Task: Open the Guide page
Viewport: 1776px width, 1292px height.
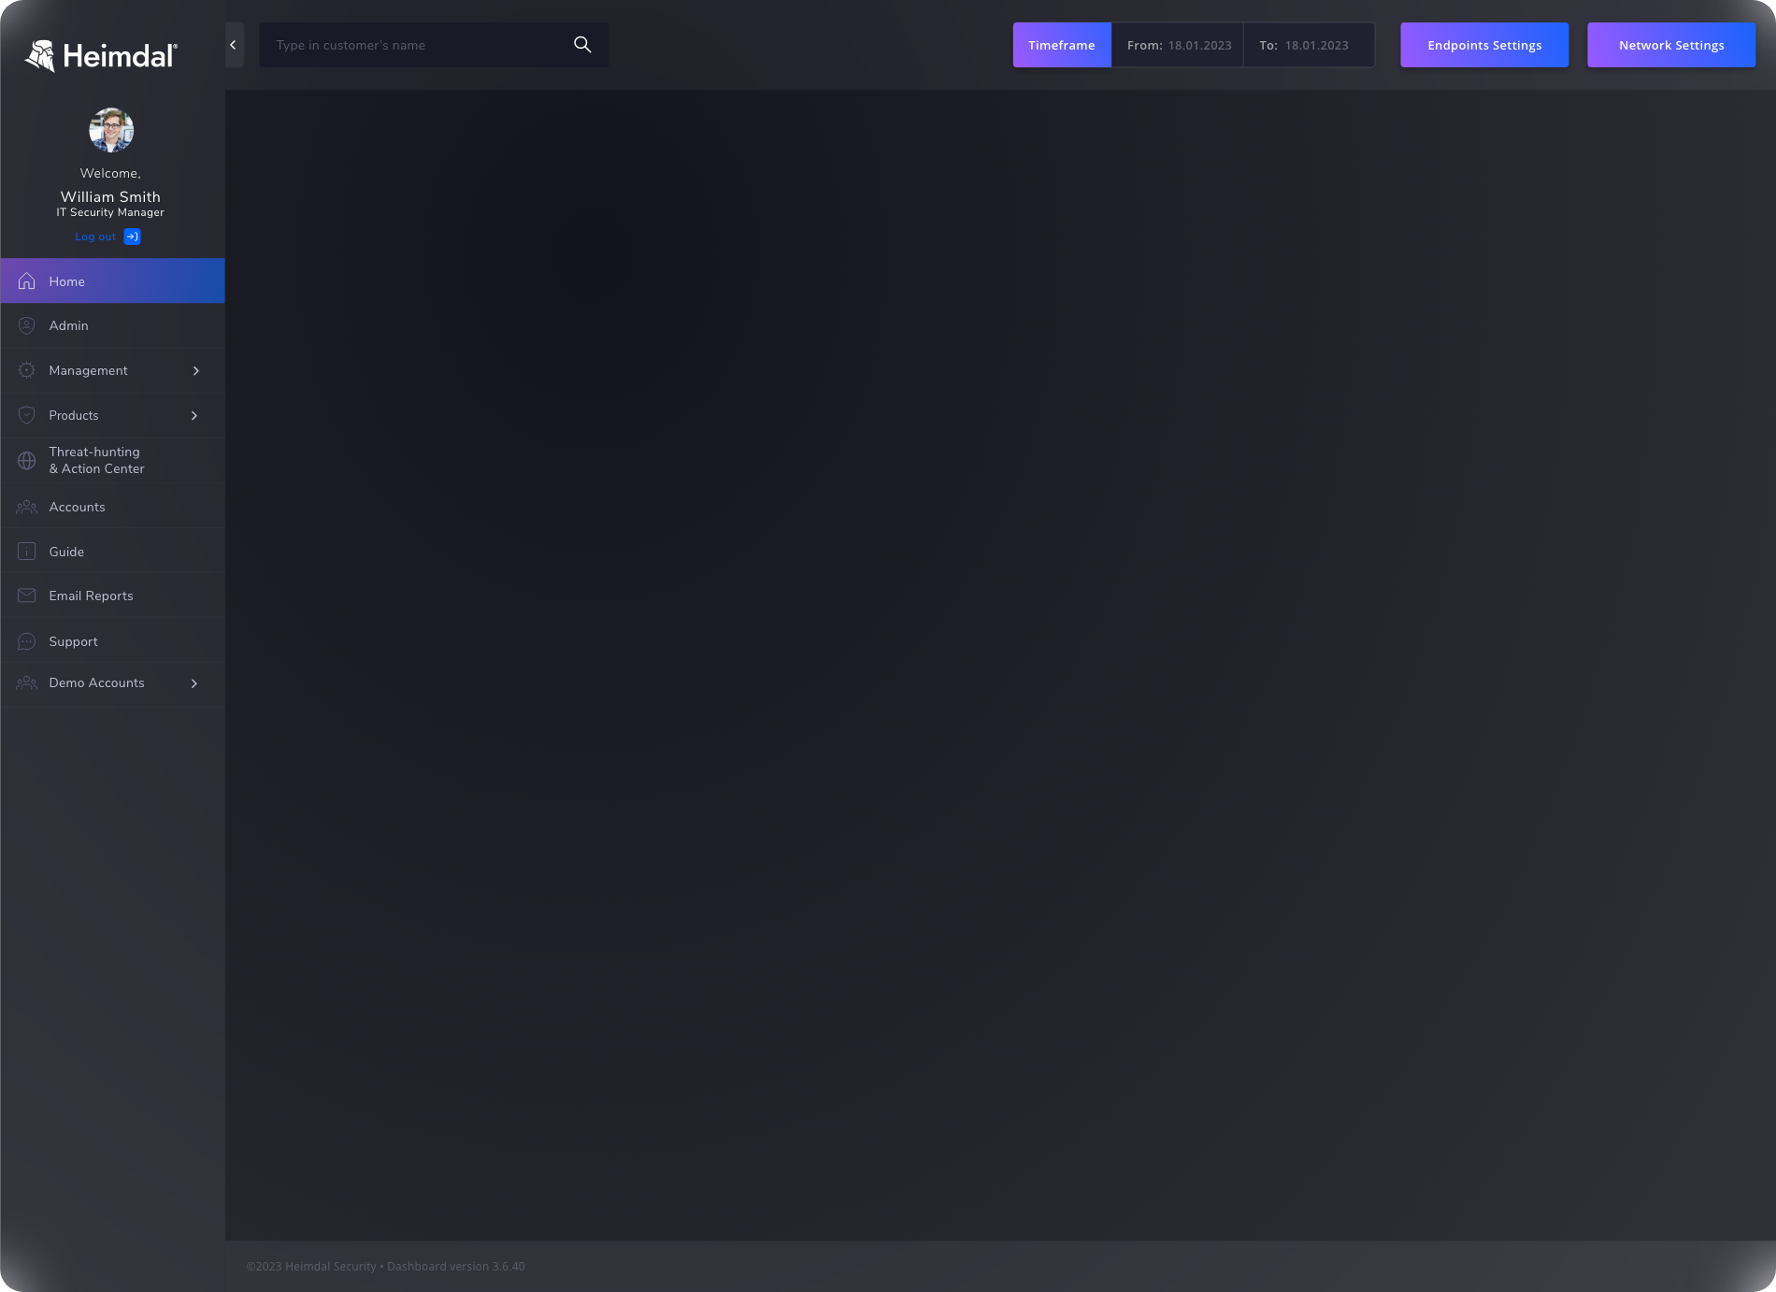Action: click(x=112, y=551)
